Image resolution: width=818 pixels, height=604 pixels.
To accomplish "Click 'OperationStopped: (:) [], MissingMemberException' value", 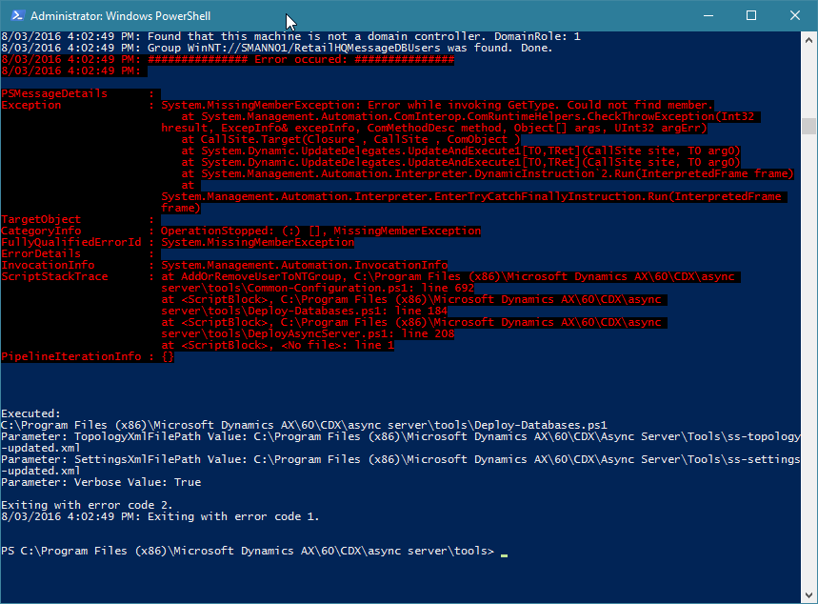I will 321,232.
